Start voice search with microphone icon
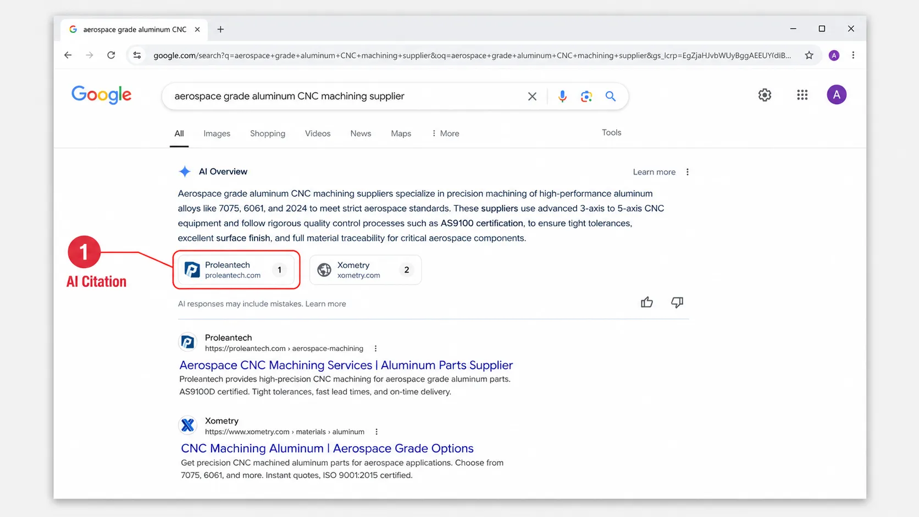 tap(562, 96)
